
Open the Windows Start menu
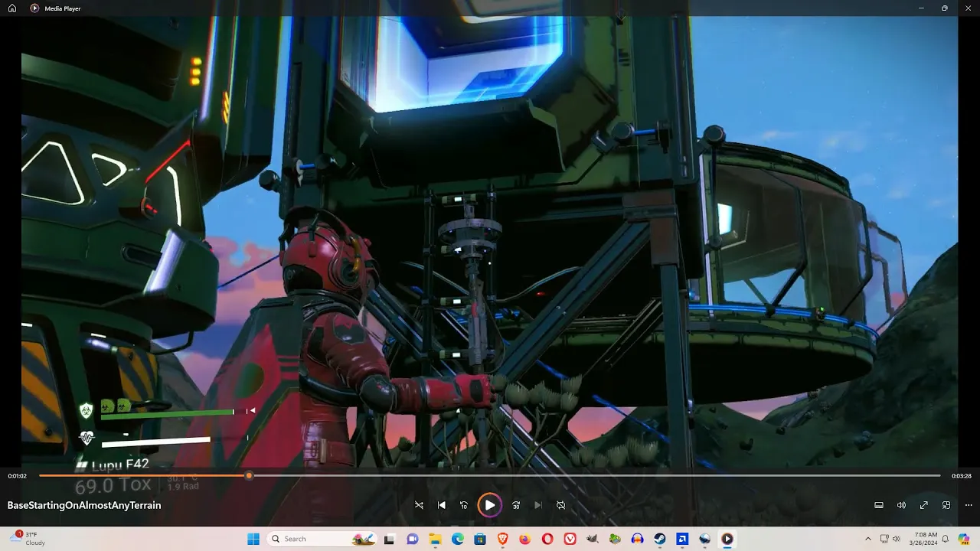[253, 539]
